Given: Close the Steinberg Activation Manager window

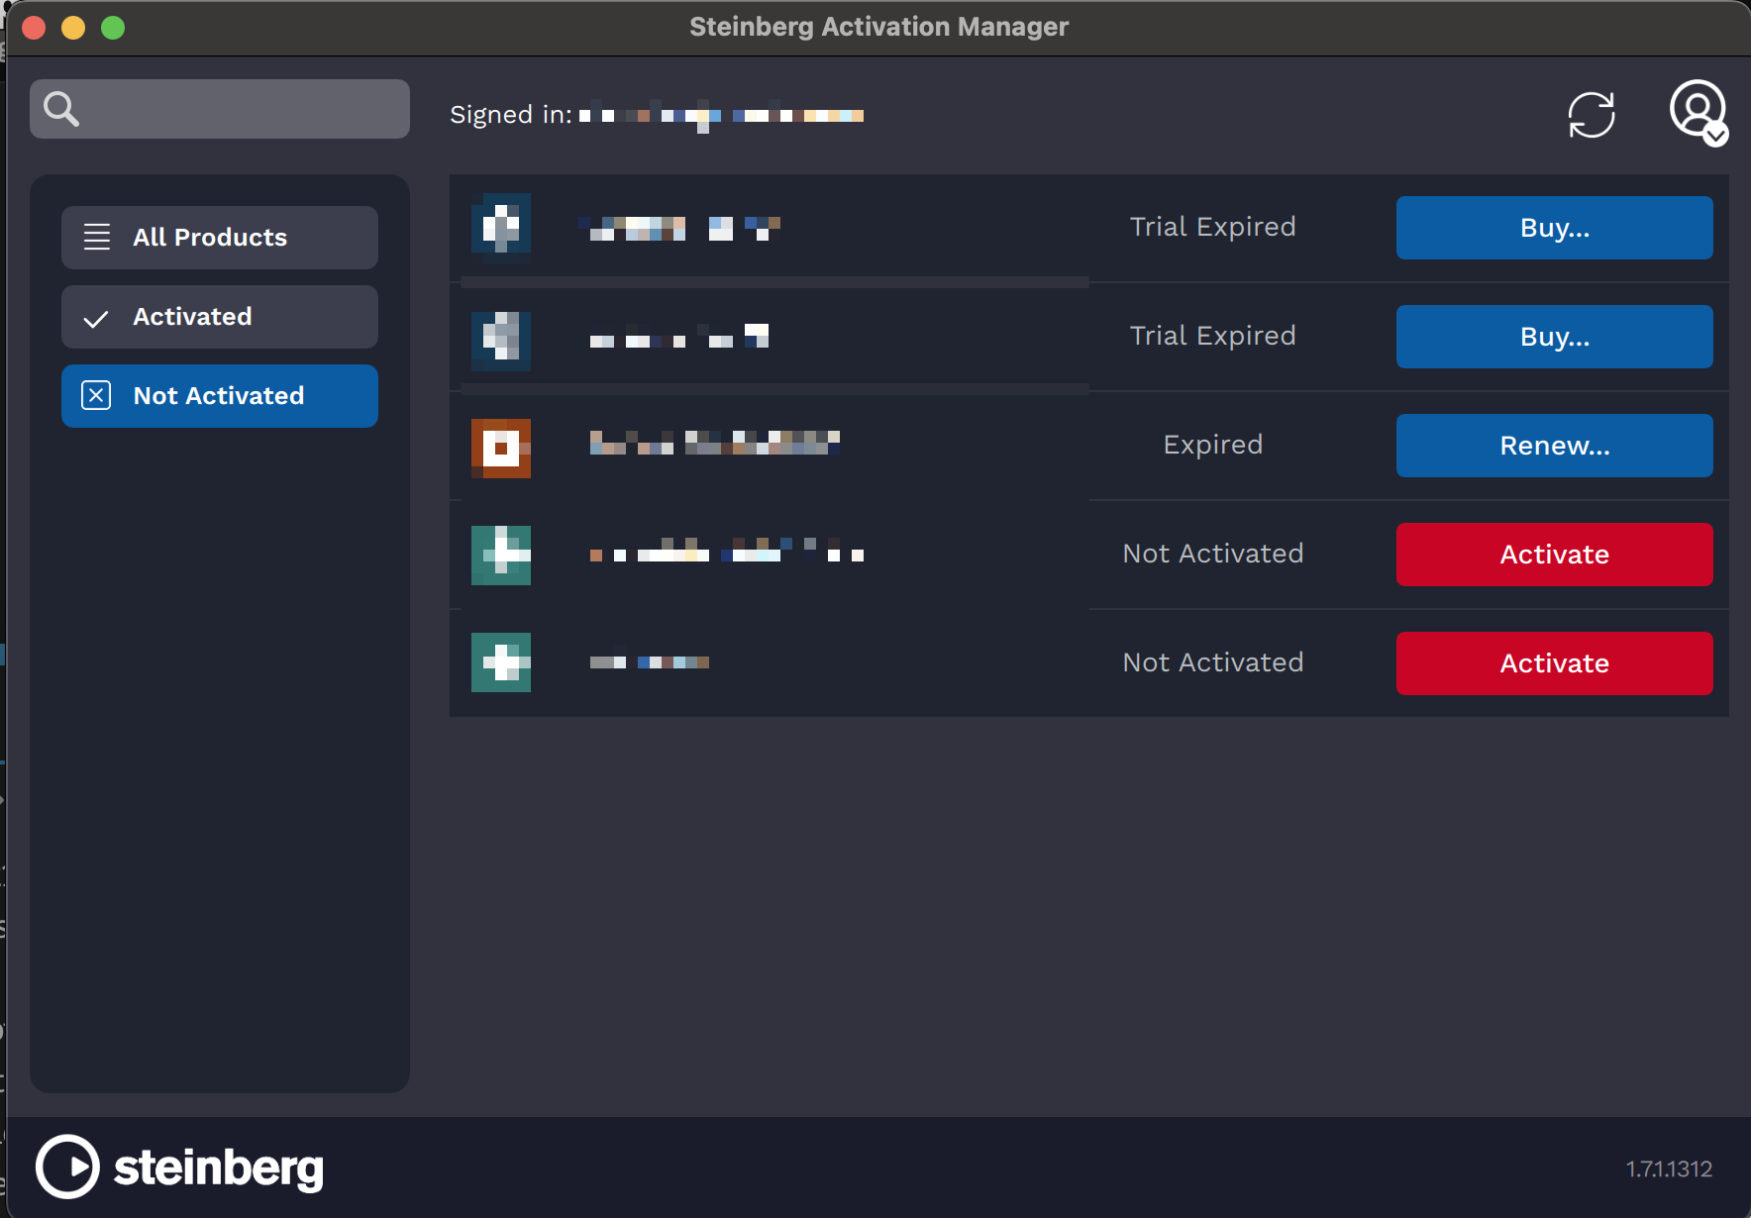Looking at the screenshot, I should (34, 28).
